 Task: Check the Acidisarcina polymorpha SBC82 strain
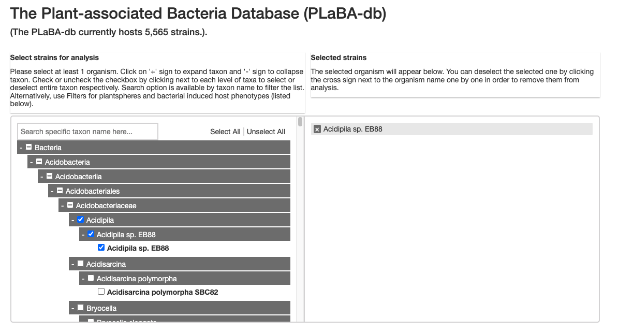pyautogui.click(x=101, y=292)
